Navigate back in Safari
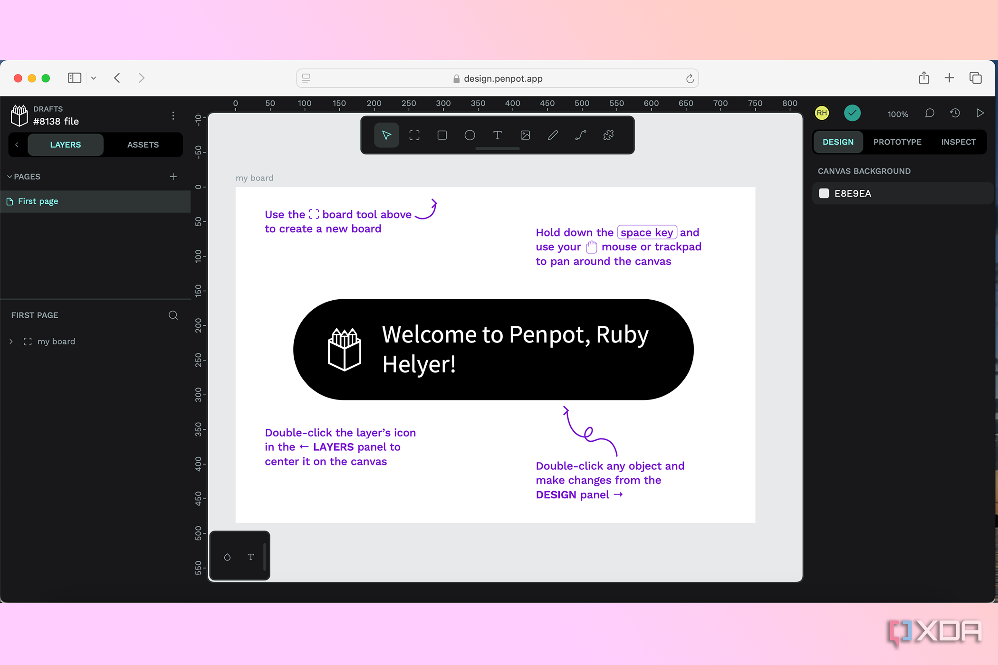 click(x=117, y=78)
